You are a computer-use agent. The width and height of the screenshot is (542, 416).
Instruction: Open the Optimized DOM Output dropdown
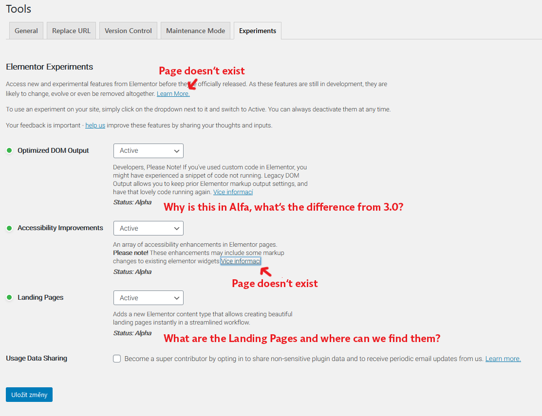(148, 150)
